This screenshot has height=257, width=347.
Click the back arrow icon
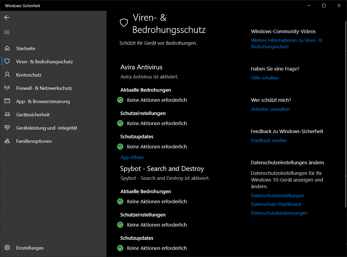[7, 17]
